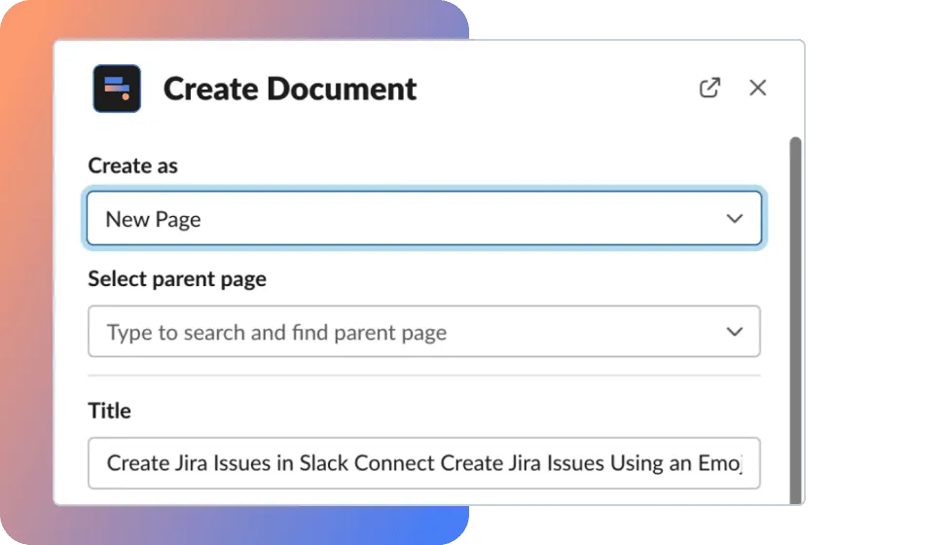Click the Type to search placeholder text
The height and width of the screenshot is (545, 946).
pos(276,333)
